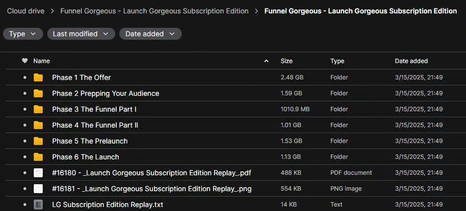Click the PDF file icon for #16180
The width and height of the screenshot is (466, 211).
tap(38, 173)
